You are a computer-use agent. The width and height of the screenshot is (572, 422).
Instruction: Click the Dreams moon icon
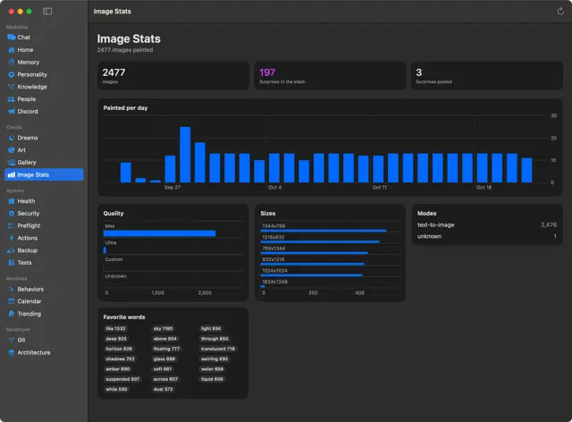pyautogui.click(x=12, y=138)
